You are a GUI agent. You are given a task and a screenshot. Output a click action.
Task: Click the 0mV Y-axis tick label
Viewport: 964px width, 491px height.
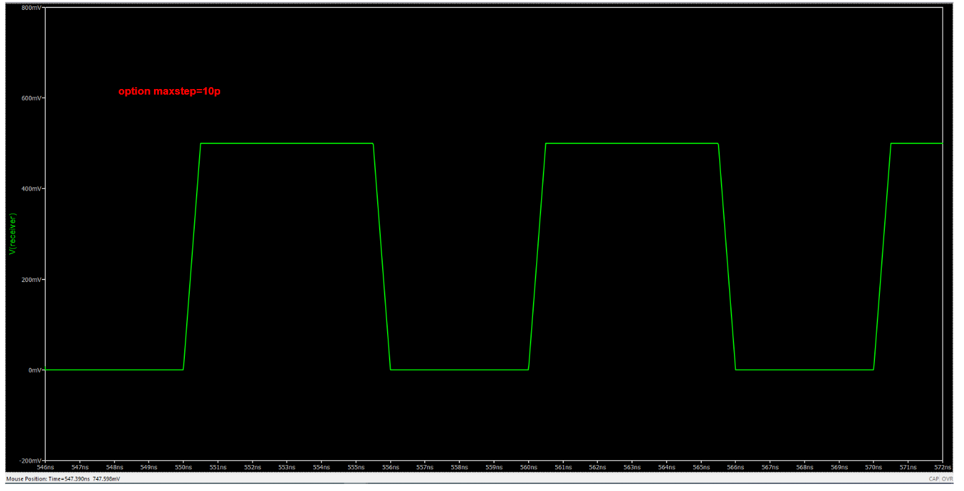[x=35, y=370]
